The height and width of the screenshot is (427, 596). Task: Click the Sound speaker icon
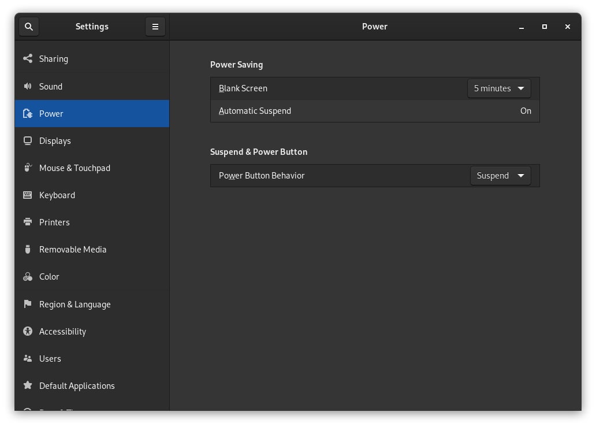coord(28,87)
